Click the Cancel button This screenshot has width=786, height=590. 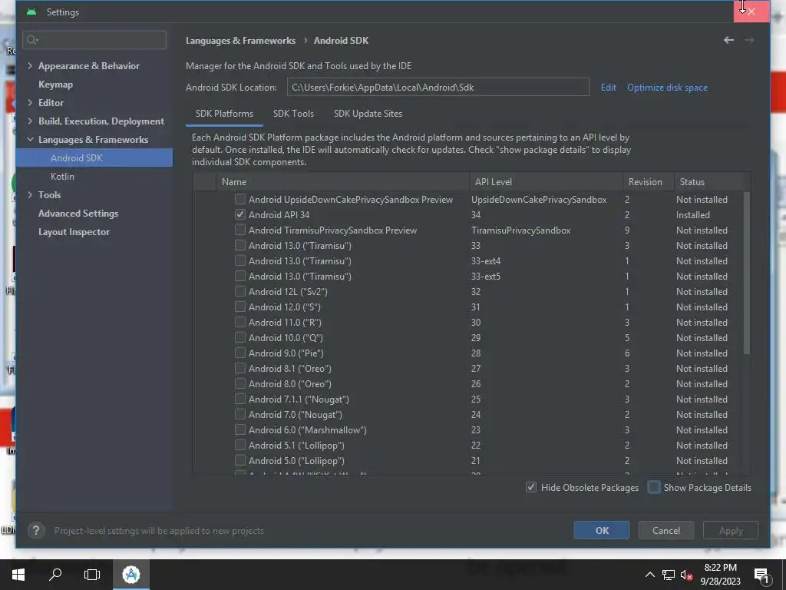[x=666, y=530]
